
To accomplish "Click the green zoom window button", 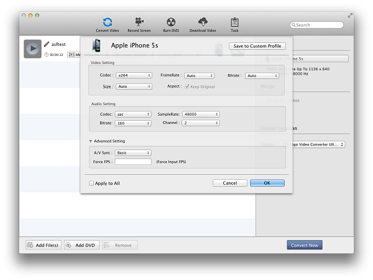I will point(37,15).
